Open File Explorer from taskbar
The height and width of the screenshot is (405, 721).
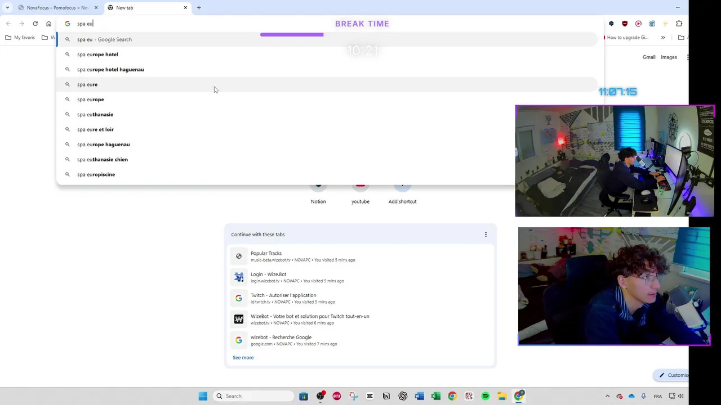(502, 396)
